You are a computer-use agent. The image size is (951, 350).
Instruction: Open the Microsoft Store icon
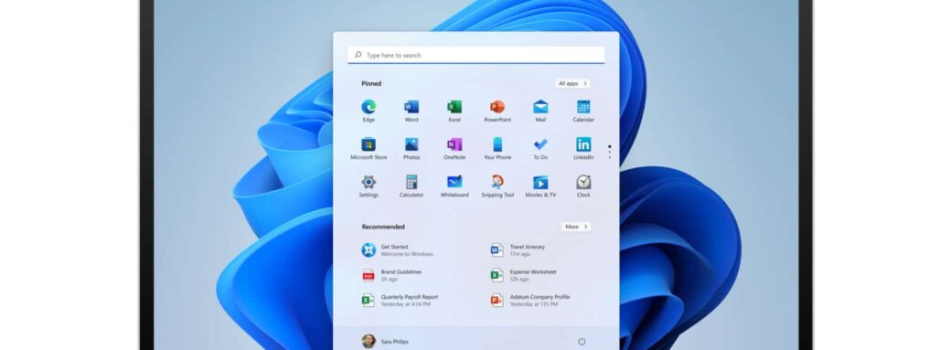(x=369, y=144)
